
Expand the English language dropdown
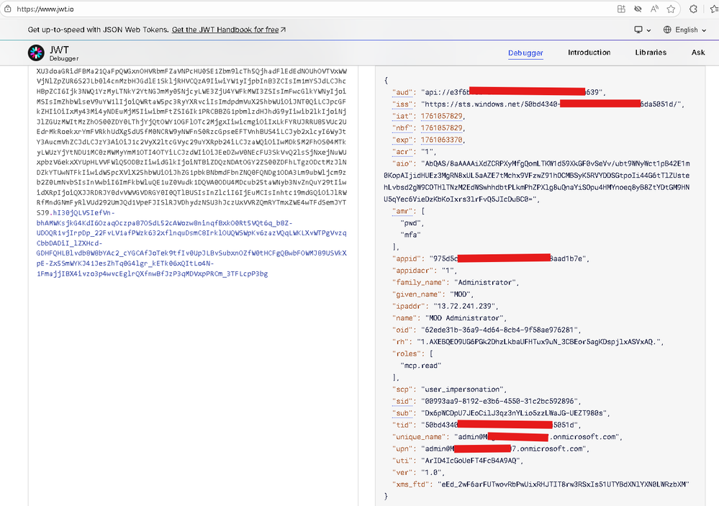point(685,30)
